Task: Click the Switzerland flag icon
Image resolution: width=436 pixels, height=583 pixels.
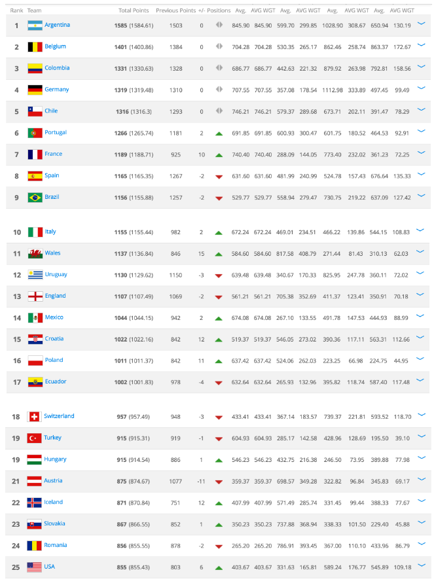Action: [x=35, y=417]
